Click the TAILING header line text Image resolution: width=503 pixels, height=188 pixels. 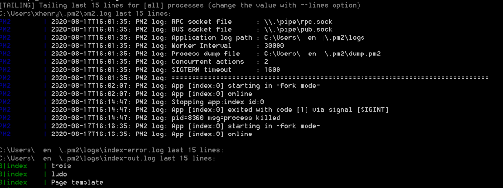pyautogui.click(x=180, y=5)
